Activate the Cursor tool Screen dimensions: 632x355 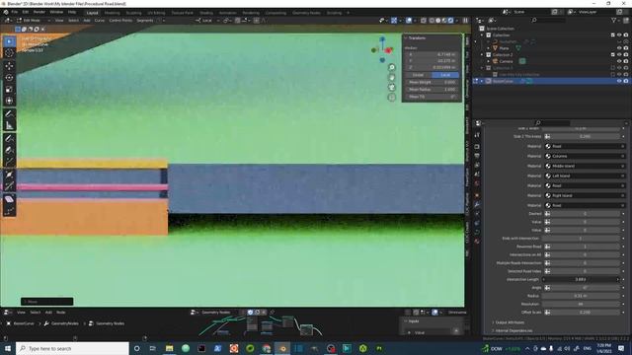coord(9,52)
